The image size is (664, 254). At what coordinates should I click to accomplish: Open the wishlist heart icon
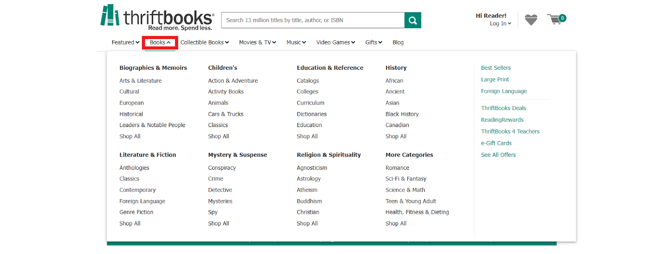click(531, 20)
